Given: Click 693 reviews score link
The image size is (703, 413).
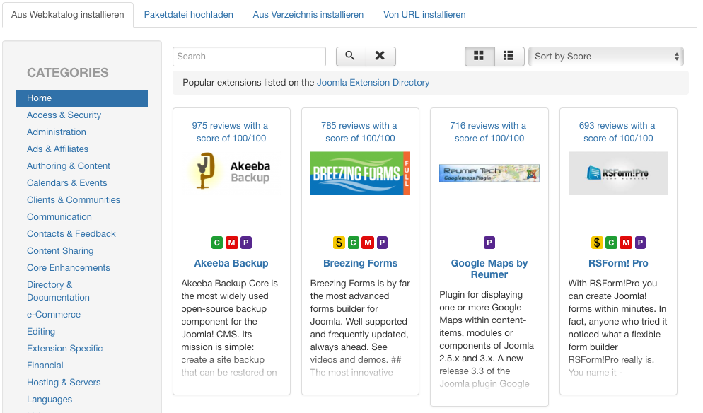Looking at the screenshot, I should pos(617,132).
